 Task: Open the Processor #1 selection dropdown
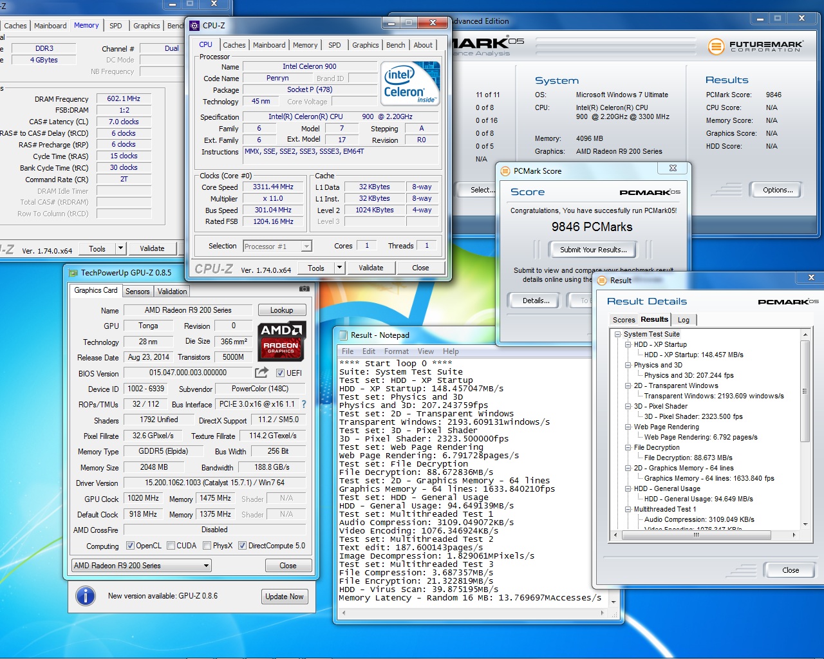(x=306, y=246)
